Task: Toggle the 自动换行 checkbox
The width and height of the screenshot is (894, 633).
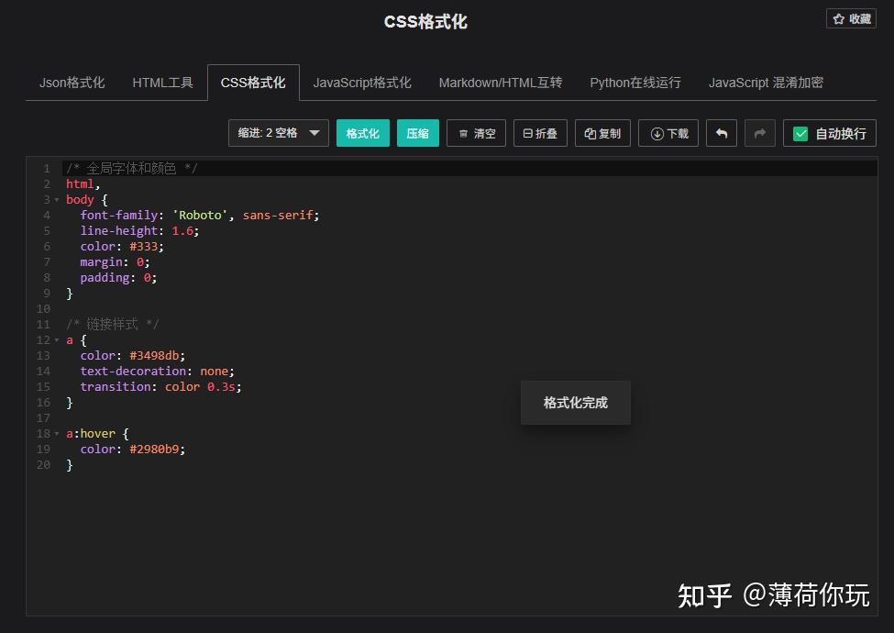Action: point(800,134)
